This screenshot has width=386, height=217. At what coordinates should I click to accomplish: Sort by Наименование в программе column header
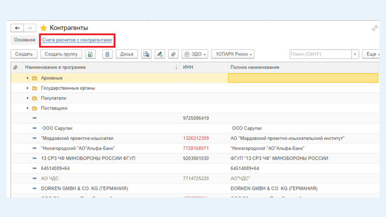click(56, 67)
